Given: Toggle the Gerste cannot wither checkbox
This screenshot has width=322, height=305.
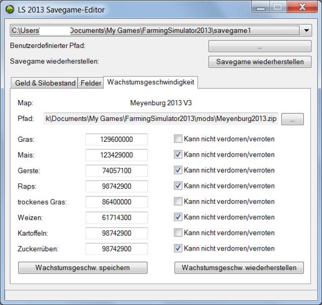Looking at the screenshot, I should click(x=178, y=170).
